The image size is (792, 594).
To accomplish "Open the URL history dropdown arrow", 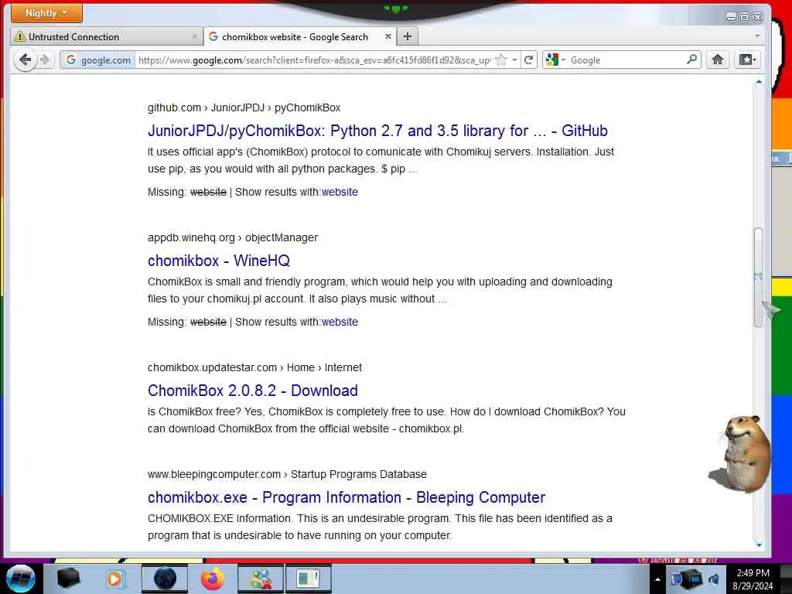I will tap(514, 60).
